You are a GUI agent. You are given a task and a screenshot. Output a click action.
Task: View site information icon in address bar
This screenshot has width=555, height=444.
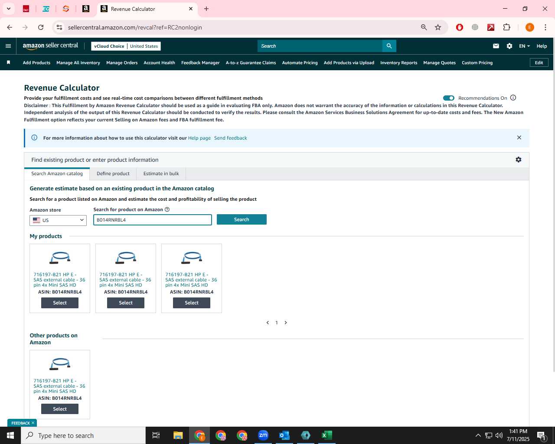click(x=59, y=27)
